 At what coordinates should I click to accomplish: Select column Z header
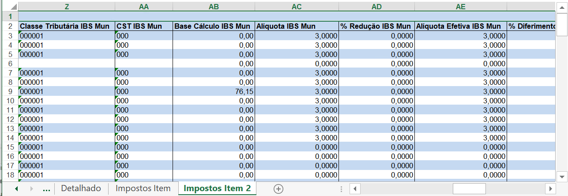click(x=67, y=7)
